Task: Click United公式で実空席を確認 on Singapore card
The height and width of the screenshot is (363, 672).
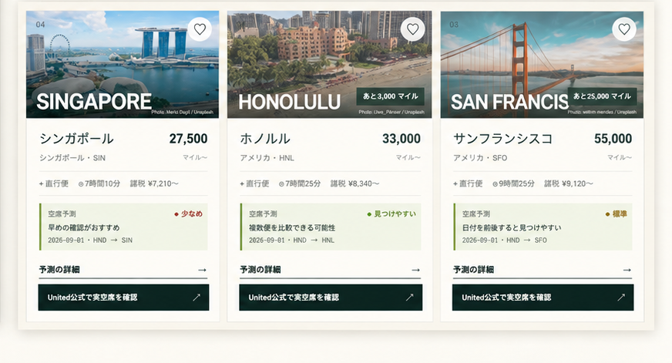Action: coord(123,297)
